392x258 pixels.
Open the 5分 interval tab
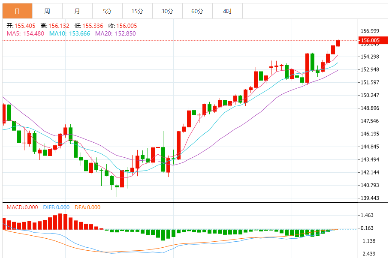coord(107,11)
